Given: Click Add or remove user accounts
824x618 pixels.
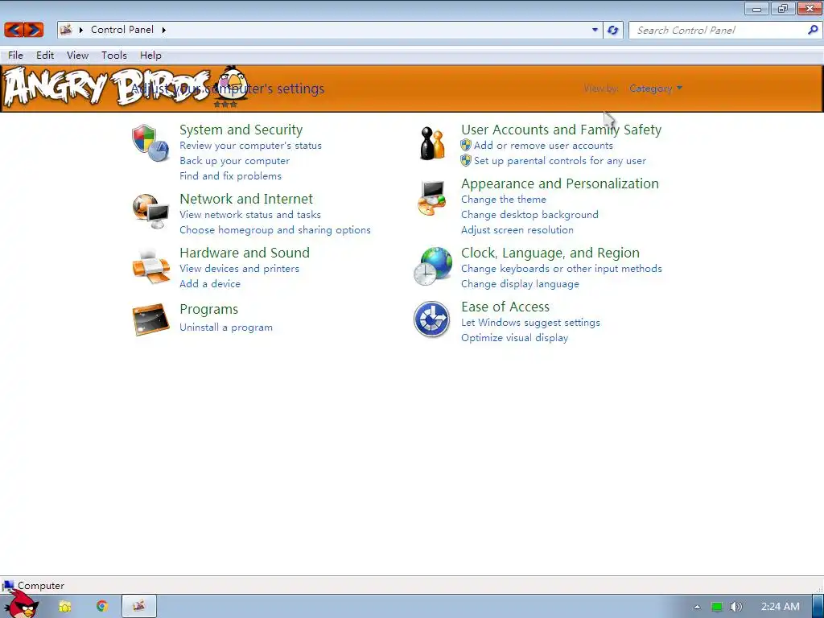Looking at the screenshot, I should click(543, 146).
